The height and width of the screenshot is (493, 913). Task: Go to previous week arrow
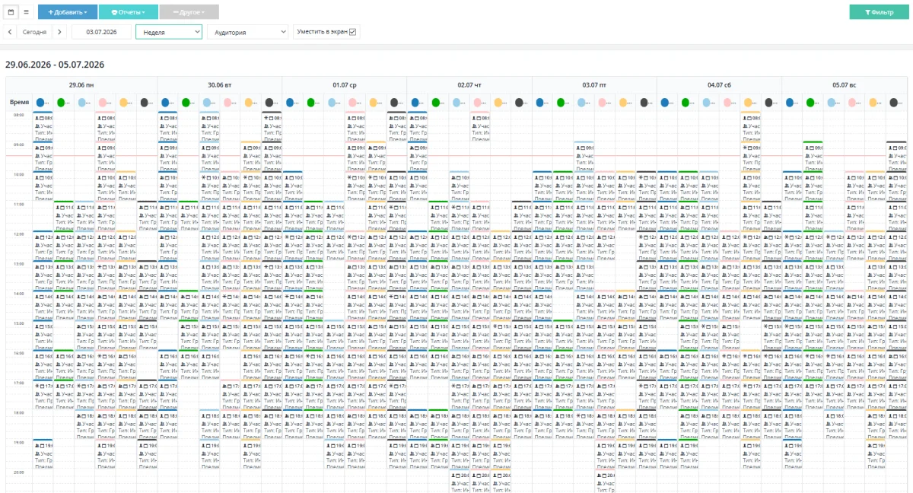10,32
